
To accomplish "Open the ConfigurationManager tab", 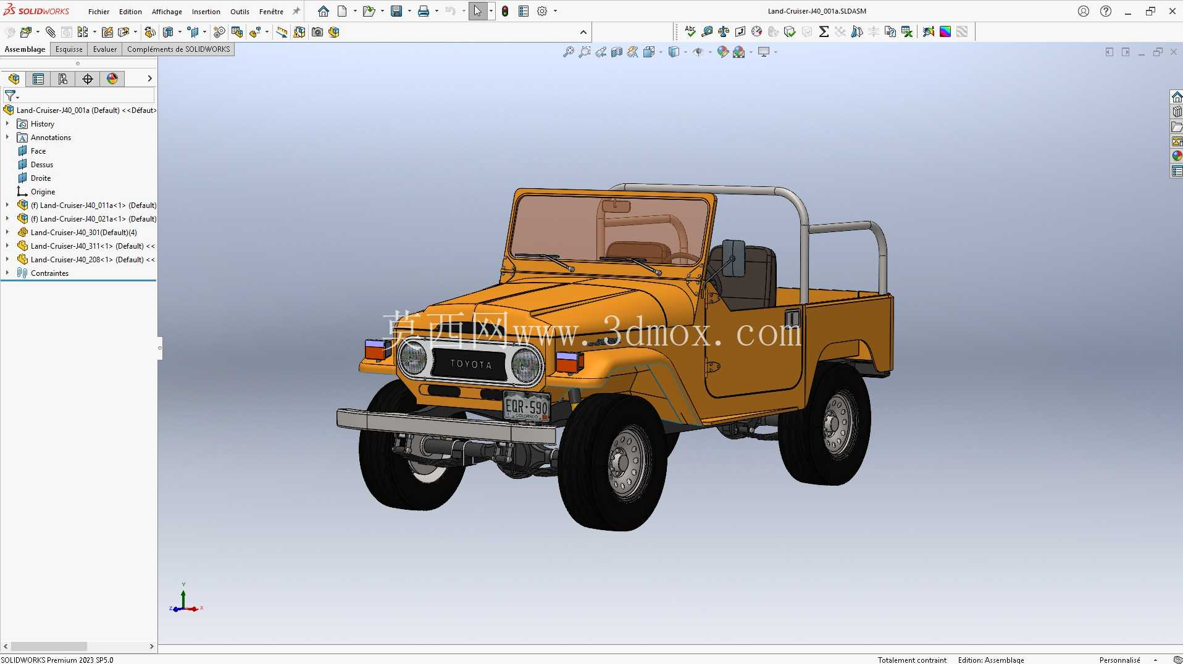I will tap(62, 78).
